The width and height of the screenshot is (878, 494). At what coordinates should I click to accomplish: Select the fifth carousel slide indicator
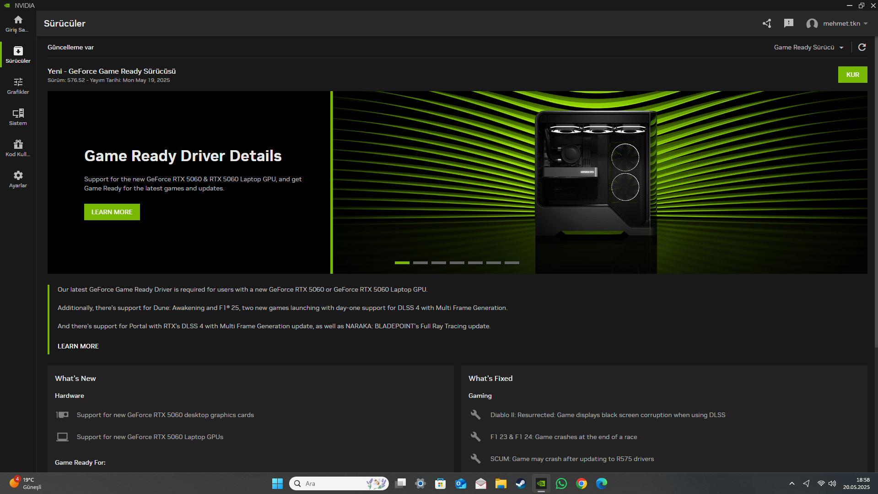475,263
